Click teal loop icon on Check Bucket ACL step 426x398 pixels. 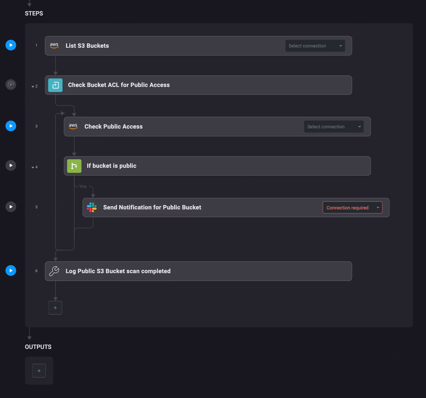(55, 85)
